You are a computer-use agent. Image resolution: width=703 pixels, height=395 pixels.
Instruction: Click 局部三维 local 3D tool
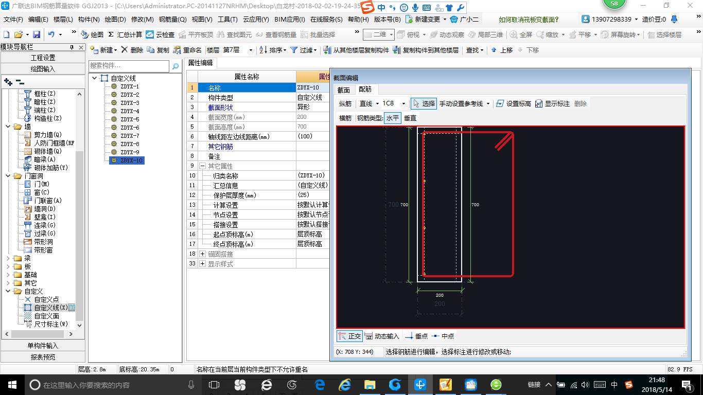[x=485, y=34]
